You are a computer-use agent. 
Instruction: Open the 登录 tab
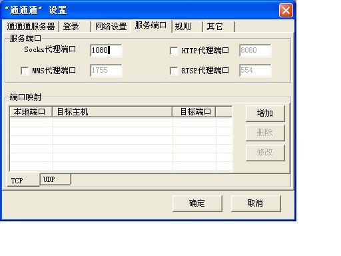click(75, 27)
